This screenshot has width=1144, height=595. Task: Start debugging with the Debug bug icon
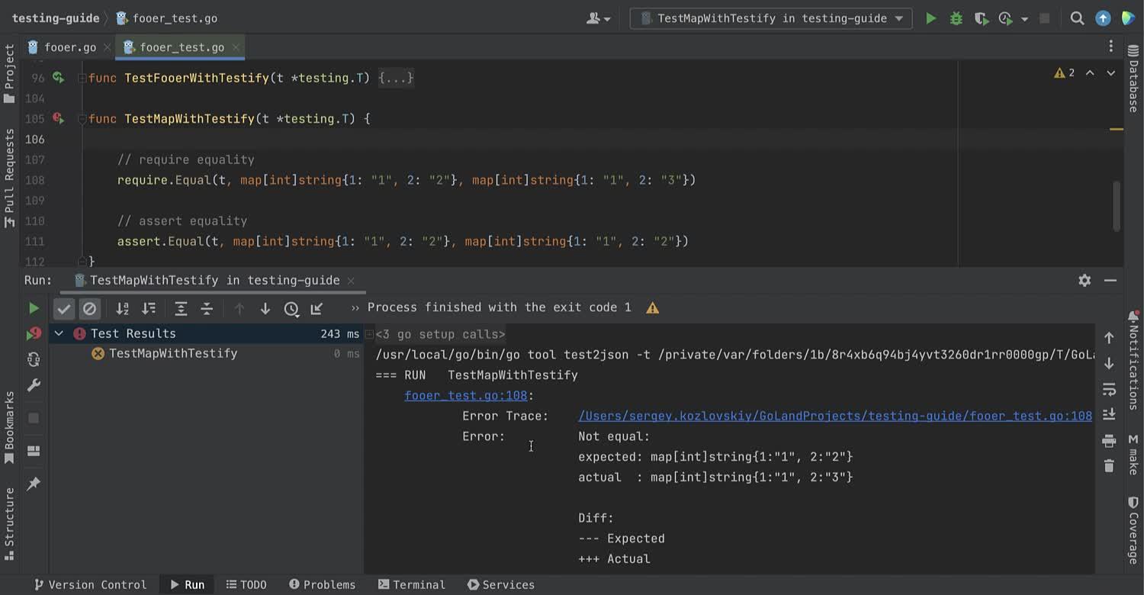point(956,18)
